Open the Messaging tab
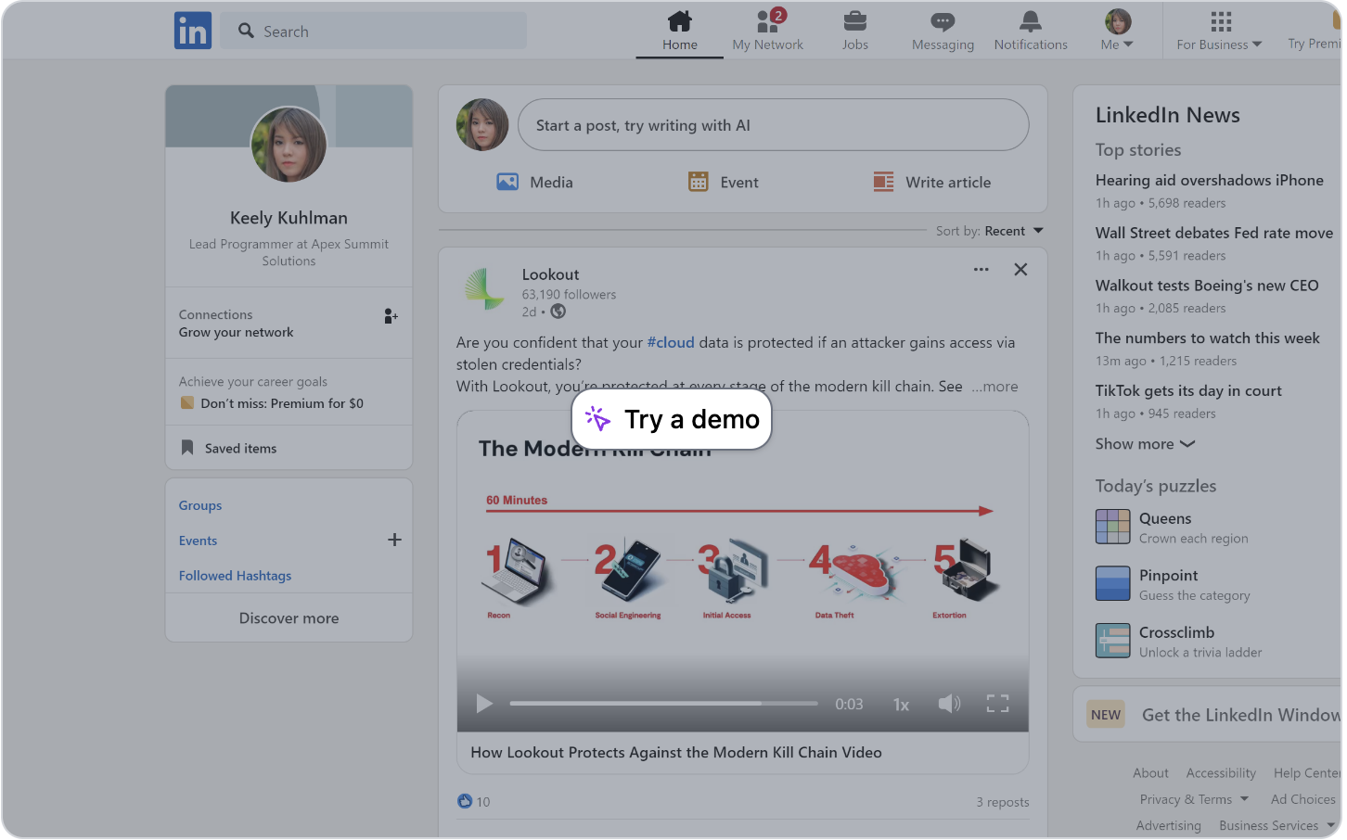1347x840 pixels. coord(943,31)
